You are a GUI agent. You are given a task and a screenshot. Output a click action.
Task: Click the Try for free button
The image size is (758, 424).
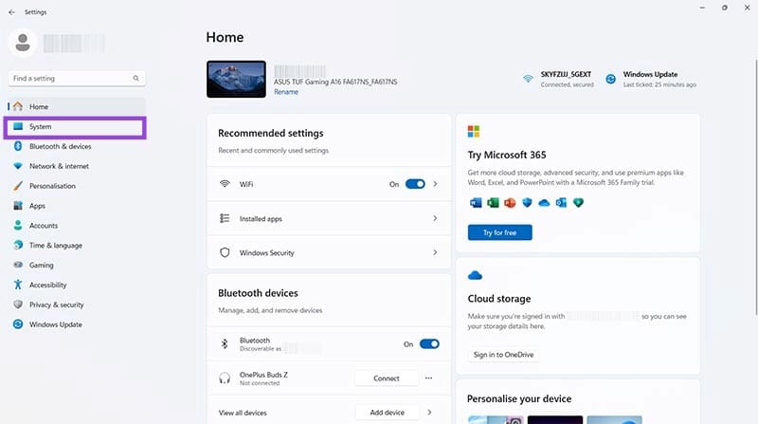point(500,232)
